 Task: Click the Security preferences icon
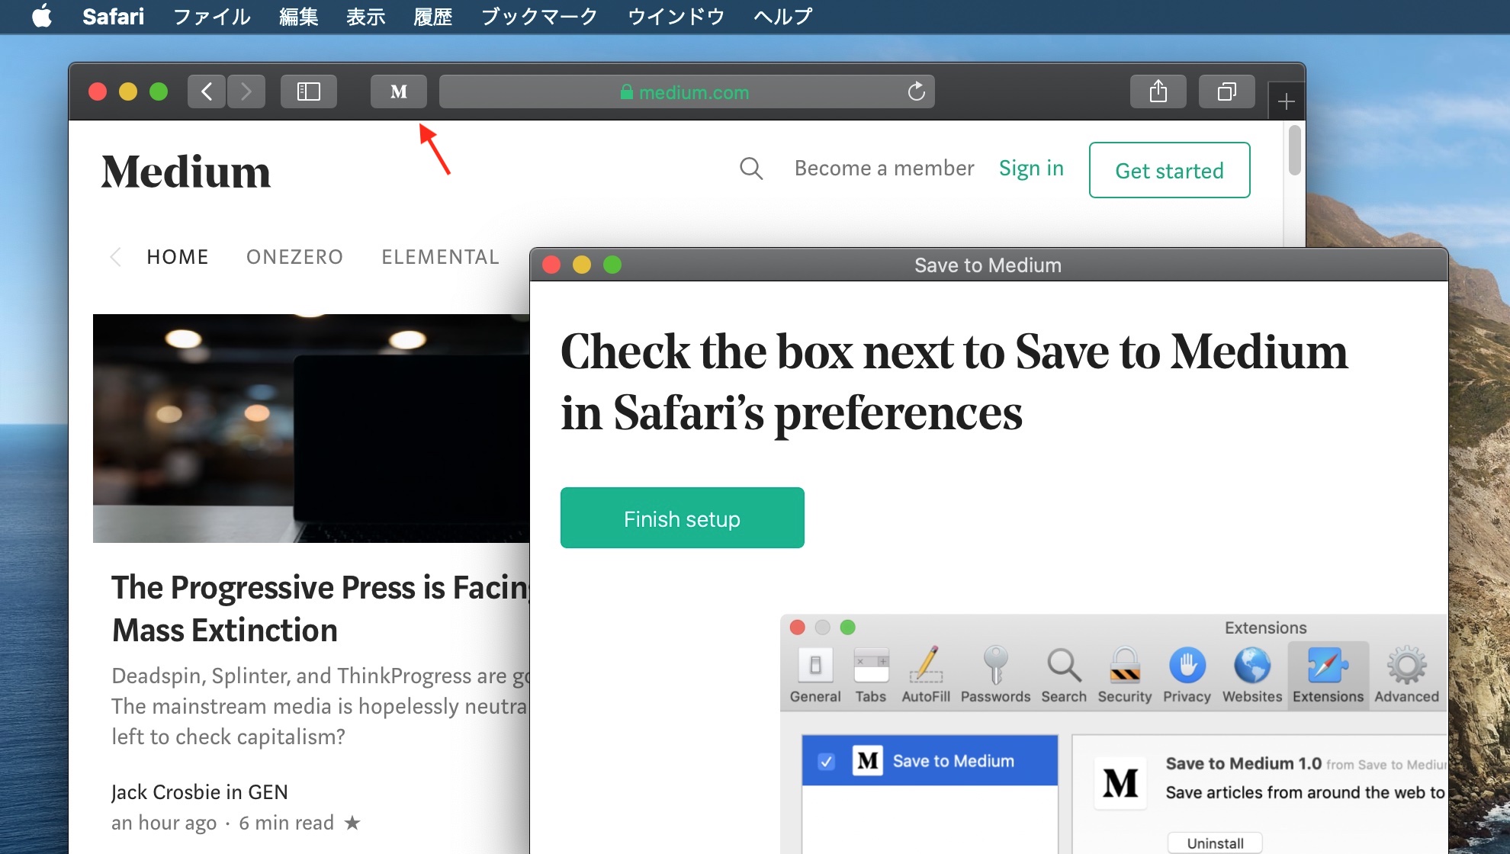(1124, 667)
